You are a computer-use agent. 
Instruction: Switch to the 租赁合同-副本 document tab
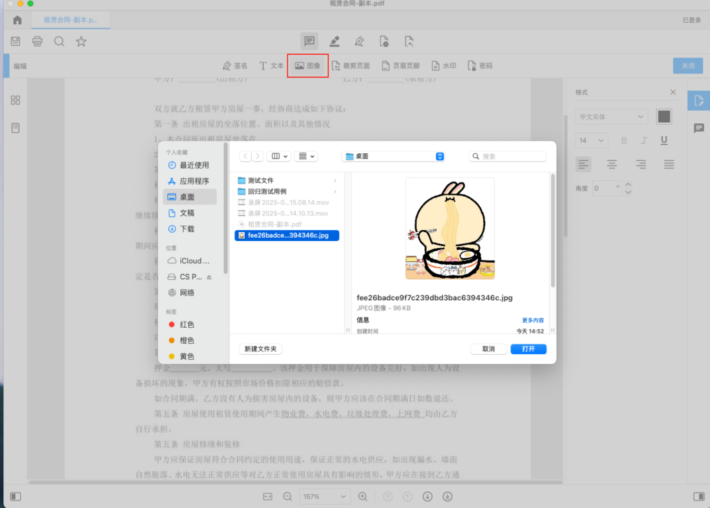click(71, 20)
